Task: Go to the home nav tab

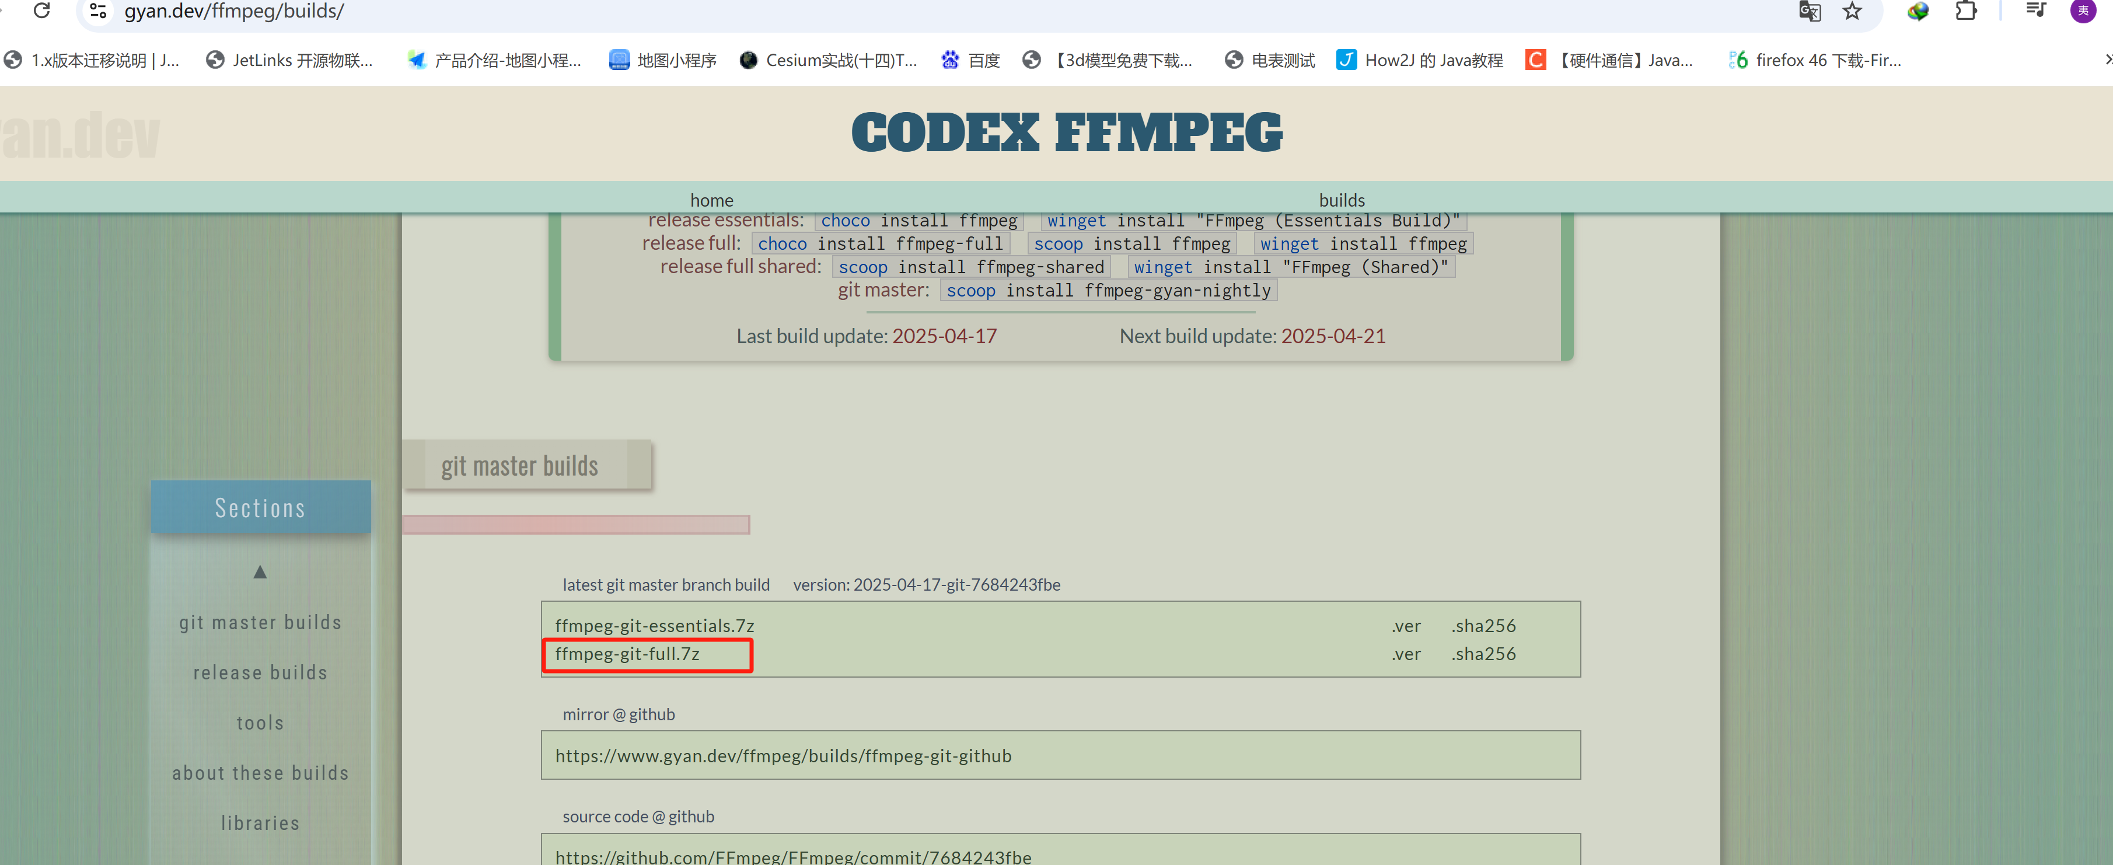Action: [711, 200]
